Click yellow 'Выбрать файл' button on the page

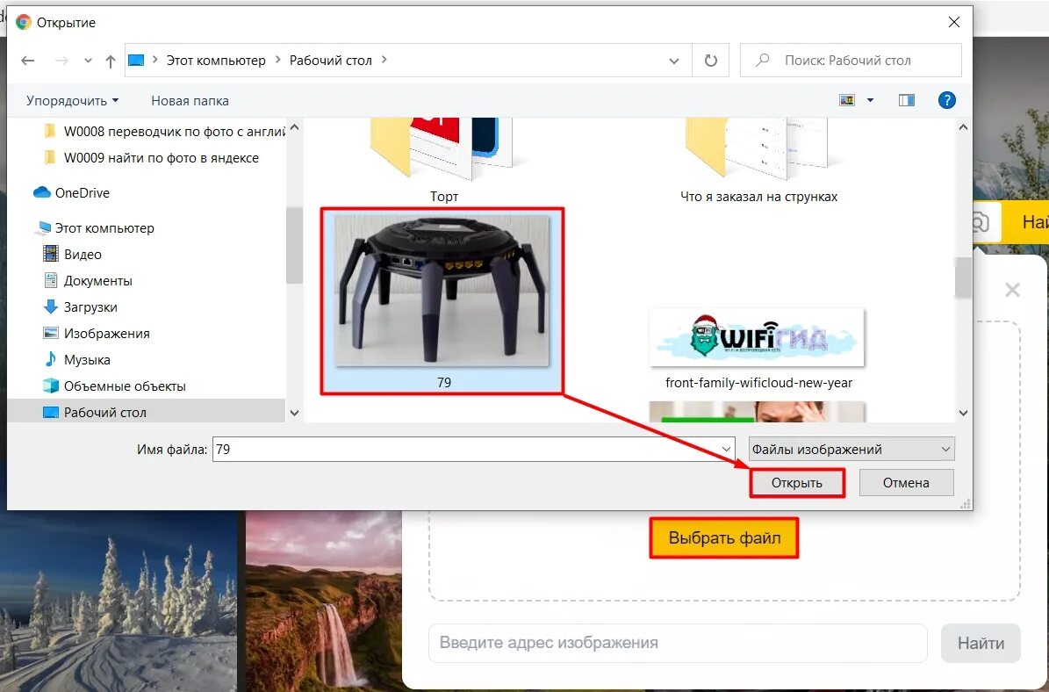tap(724, 537)
